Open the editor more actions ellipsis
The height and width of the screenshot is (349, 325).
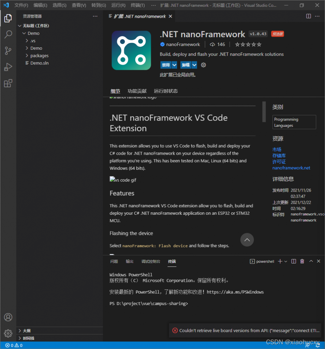click(317, 16)
